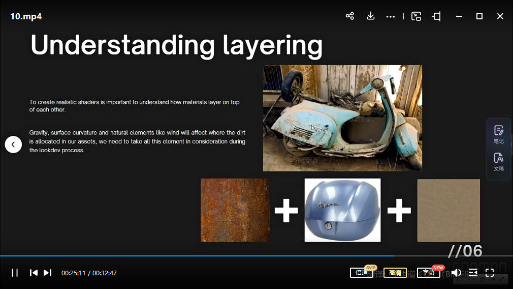The width and height of the screenshot is (513, 289).
Task: Click the pin window on top icon
Action: [x=437, y=16]
